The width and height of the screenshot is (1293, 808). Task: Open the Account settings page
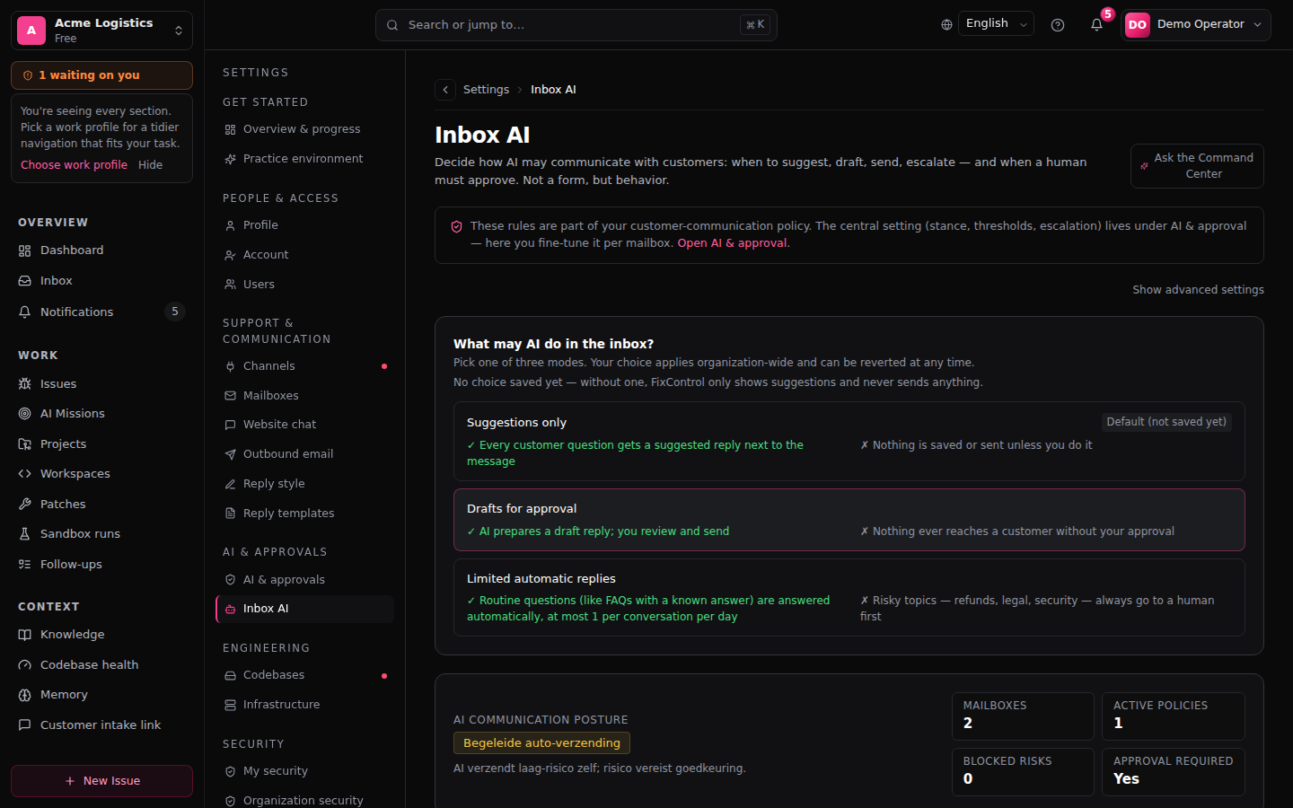coord(304,255)
